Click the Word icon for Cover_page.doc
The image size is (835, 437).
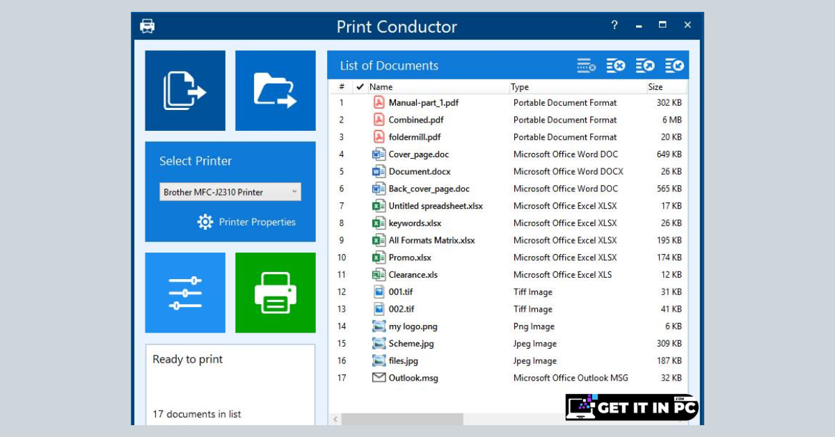379,154
